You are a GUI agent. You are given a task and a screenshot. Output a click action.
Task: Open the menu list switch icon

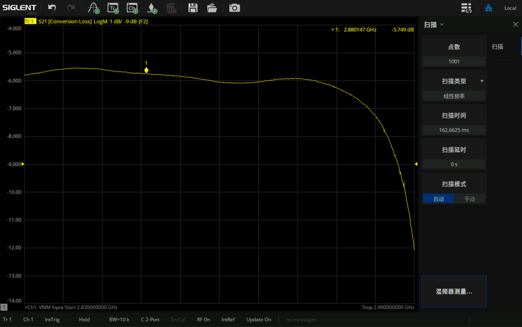tap(466, 8)
